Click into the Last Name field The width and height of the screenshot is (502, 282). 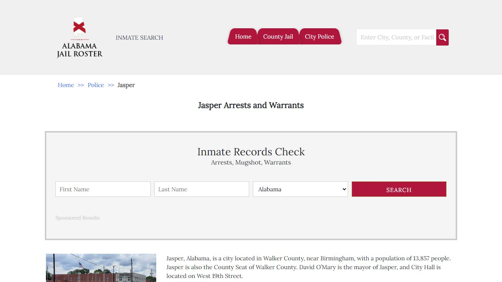point(202,189)
